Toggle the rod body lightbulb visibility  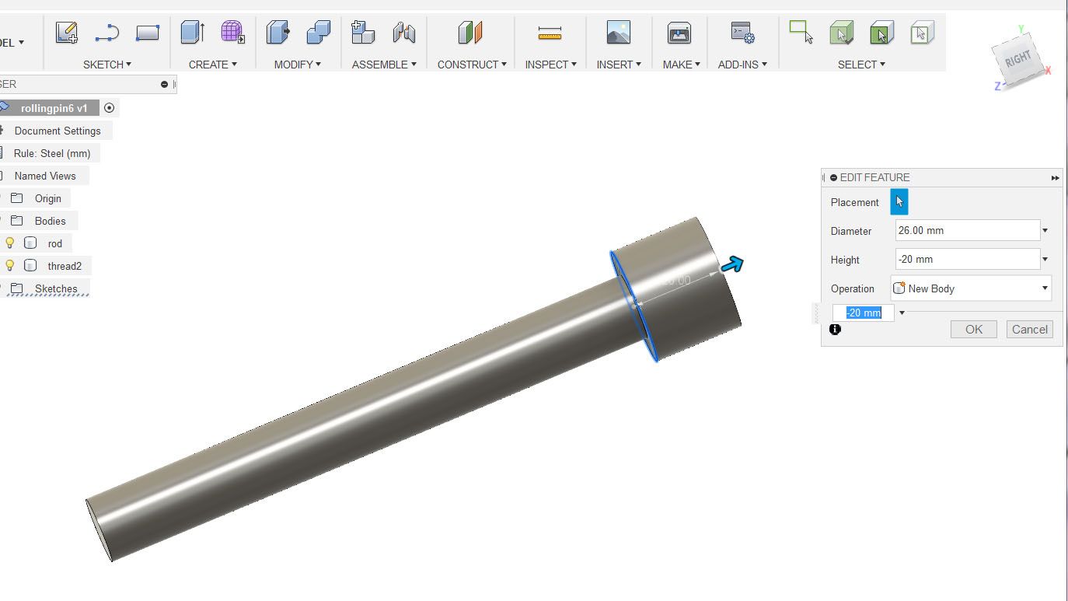[10, 243]
